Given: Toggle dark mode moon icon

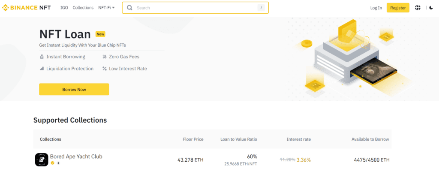Looking at the screenshot, I should (431, 8).
